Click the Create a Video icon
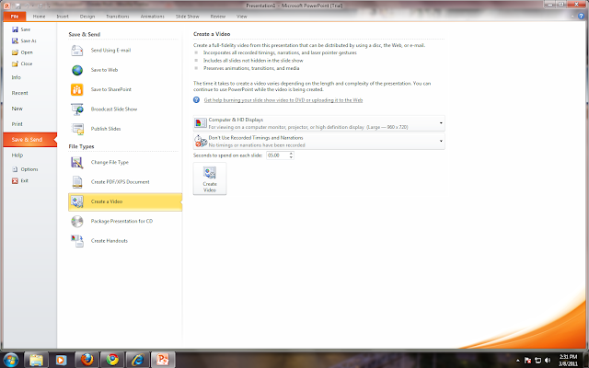589x368 pixels. [x=77, y=201]
